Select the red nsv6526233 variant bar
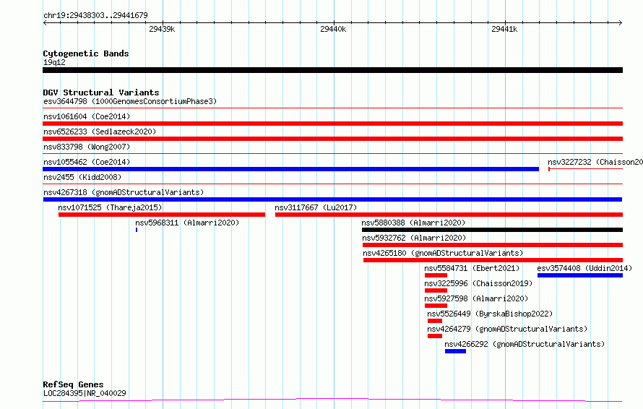This screenshot has height=409, width=643. [332, 139]
